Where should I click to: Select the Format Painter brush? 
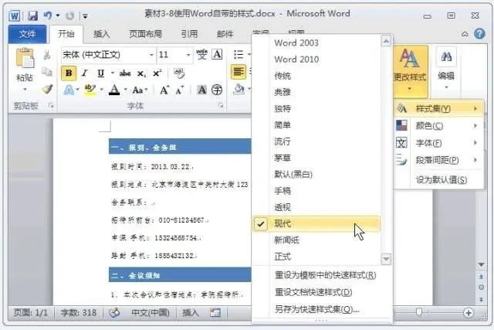pos(47,90)
